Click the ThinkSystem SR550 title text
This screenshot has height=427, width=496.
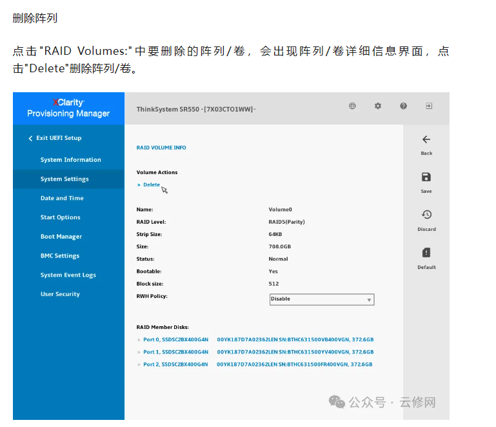coord(196,110)
